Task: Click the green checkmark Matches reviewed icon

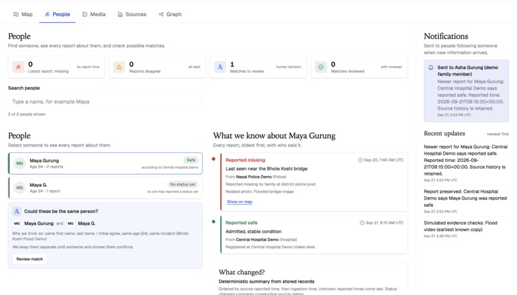Action: [x=321, y=67]
